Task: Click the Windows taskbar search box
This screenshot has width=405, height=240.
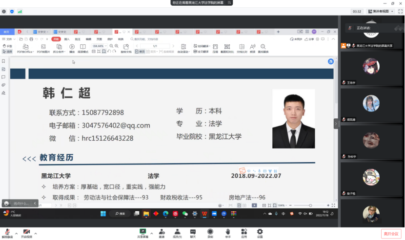Action: pyautogui.click(x=120, y=213)
